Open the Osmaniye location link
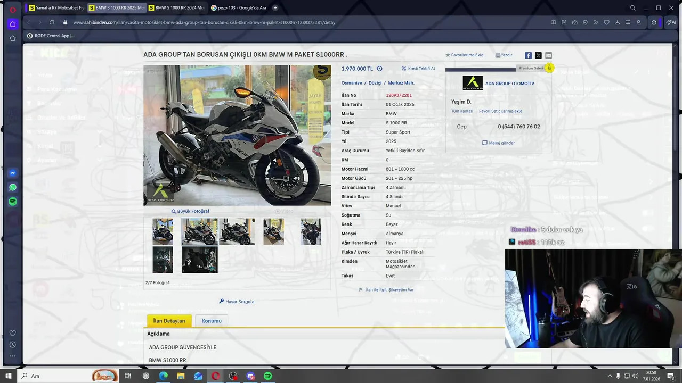The image size is (682, 383). click(352, 83)
